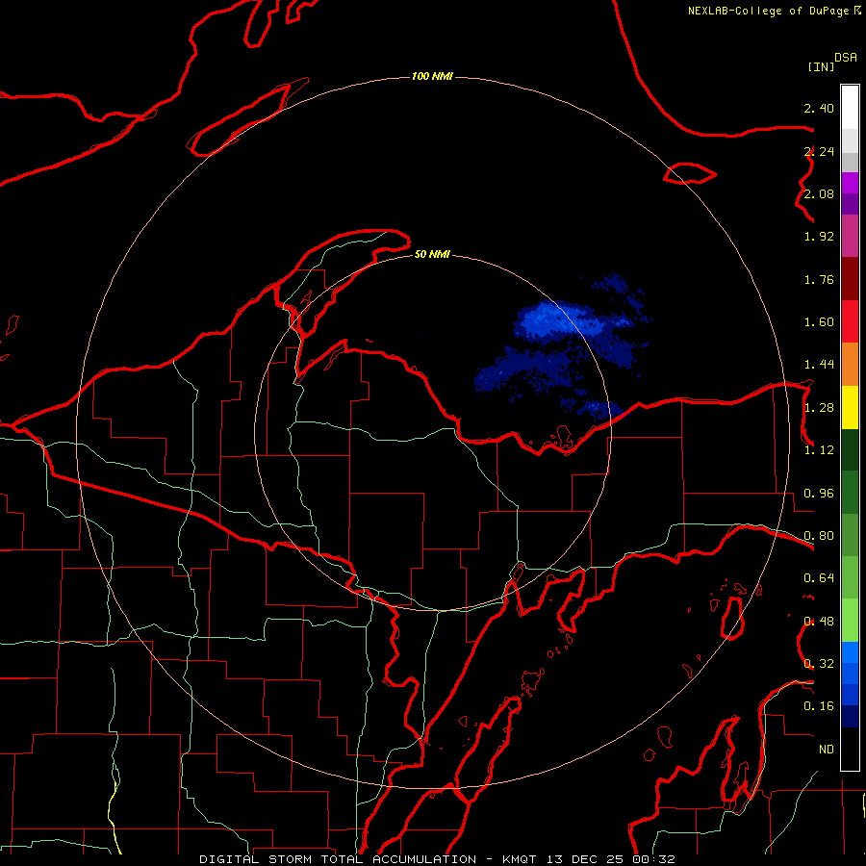This screenshot has height=866, width=866.
Task: Pick the lime green swatch near 0.48
Action: [850, 621]
